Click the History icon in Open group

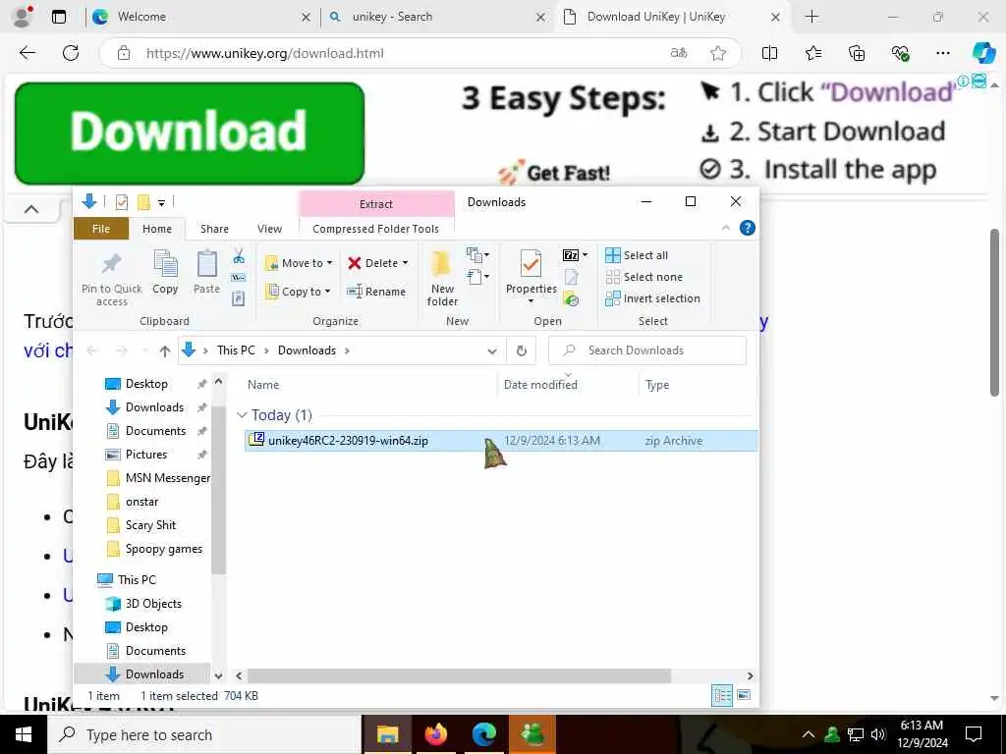(x=571, y=298)
